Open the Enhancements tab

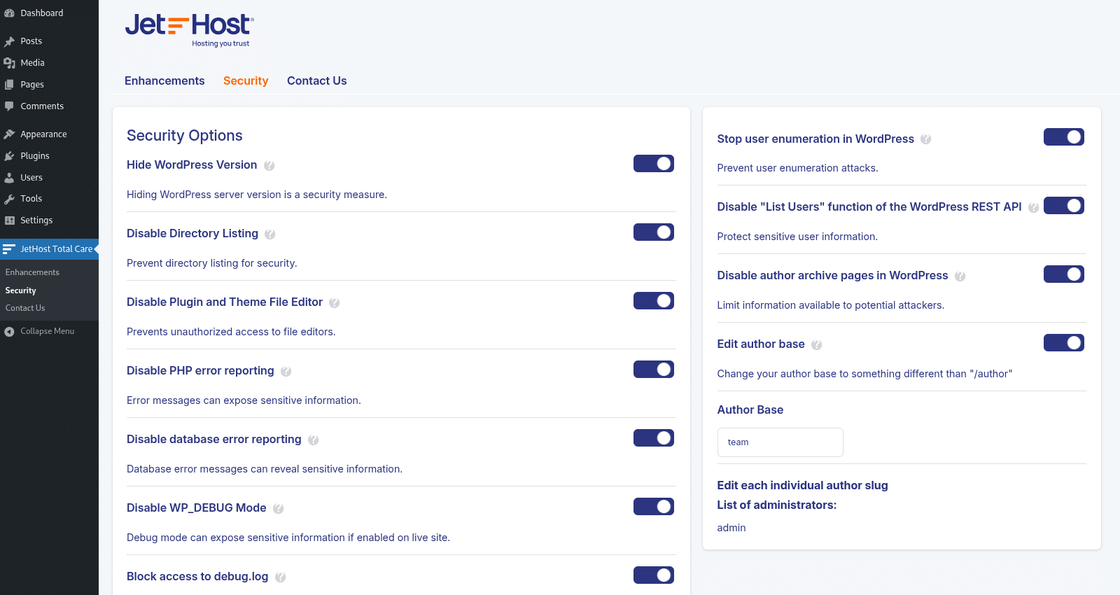click(164, 80)
